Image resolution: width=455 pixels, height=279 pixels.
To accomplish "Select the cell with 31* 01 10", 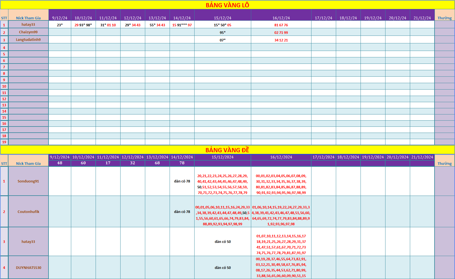I will tap(108, 25).
